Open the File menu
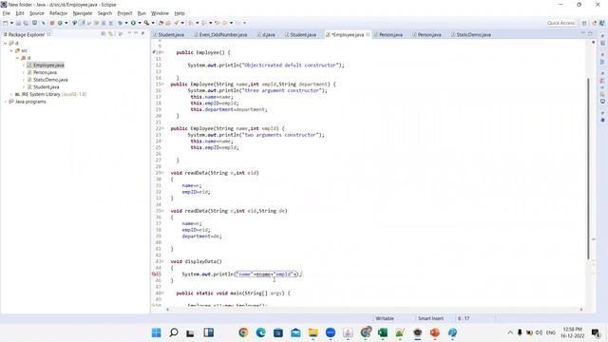Viewport: 608px width, 342px height. point(7,13)
